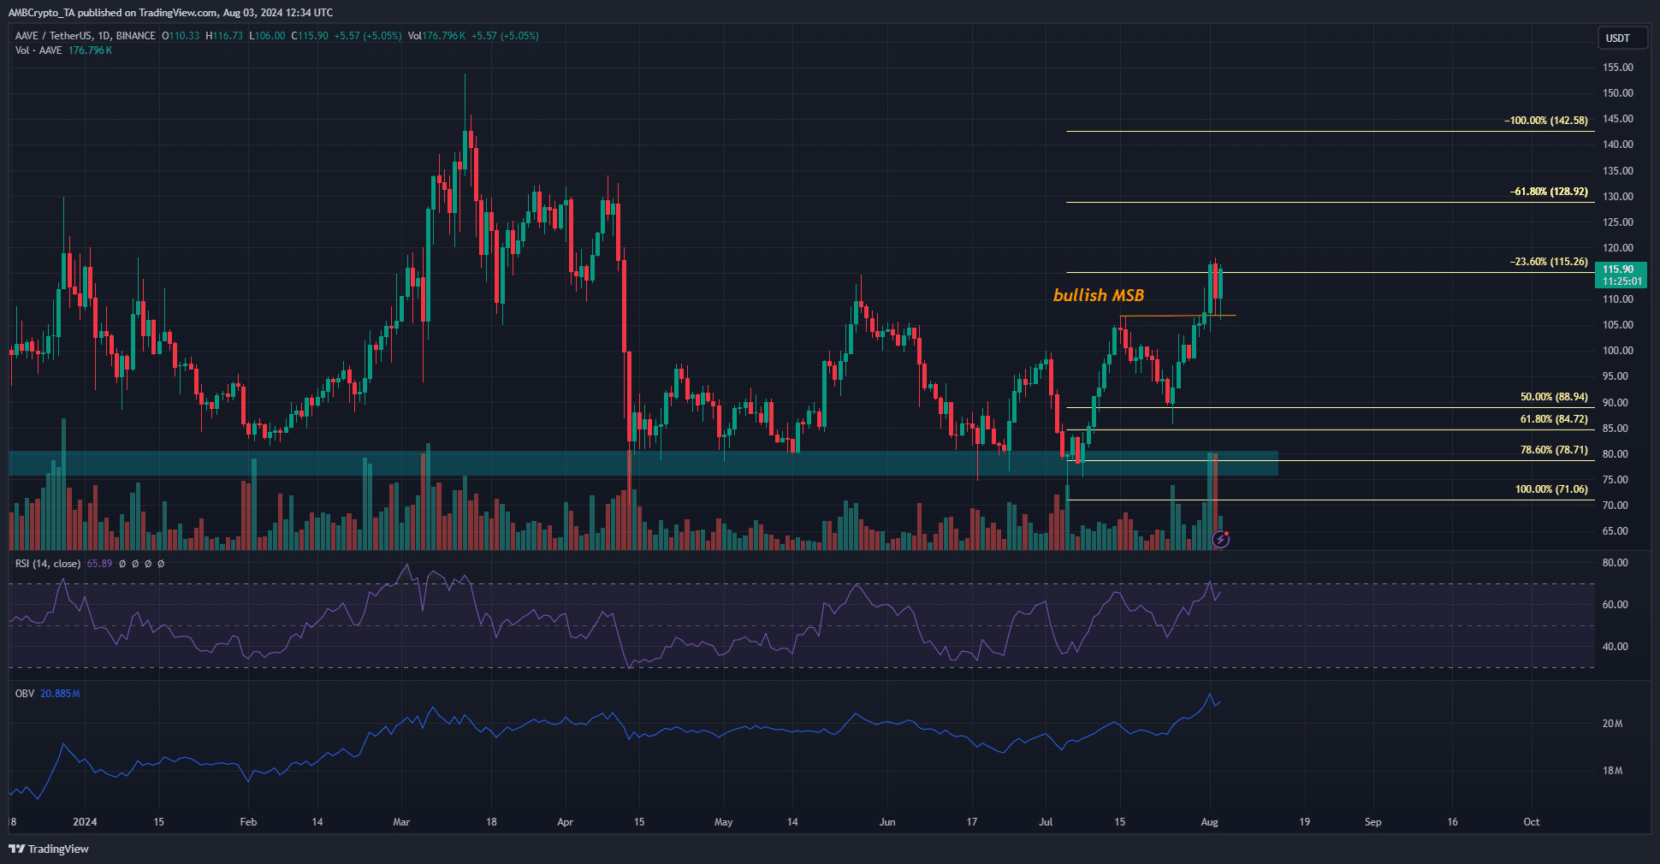Click the 65.00 price axis label

pyautogui.click(x=1616, y=531)
